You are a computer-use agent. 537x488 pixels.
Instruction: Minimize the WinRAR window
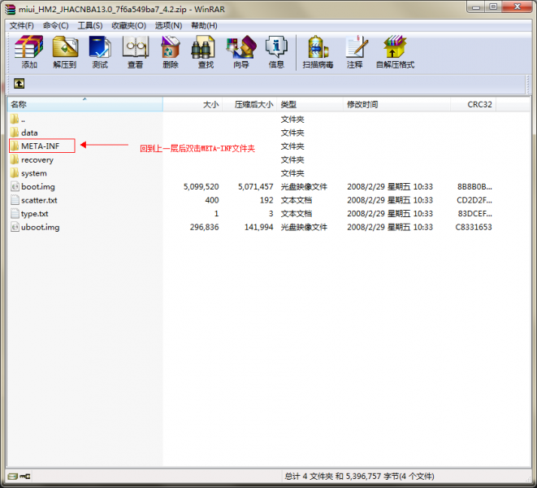pyautogui.click(x=475, y=7)
